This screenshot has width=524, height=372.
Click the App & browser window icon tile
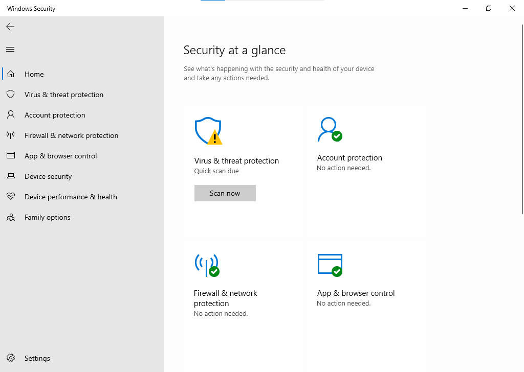coord(330,265)
